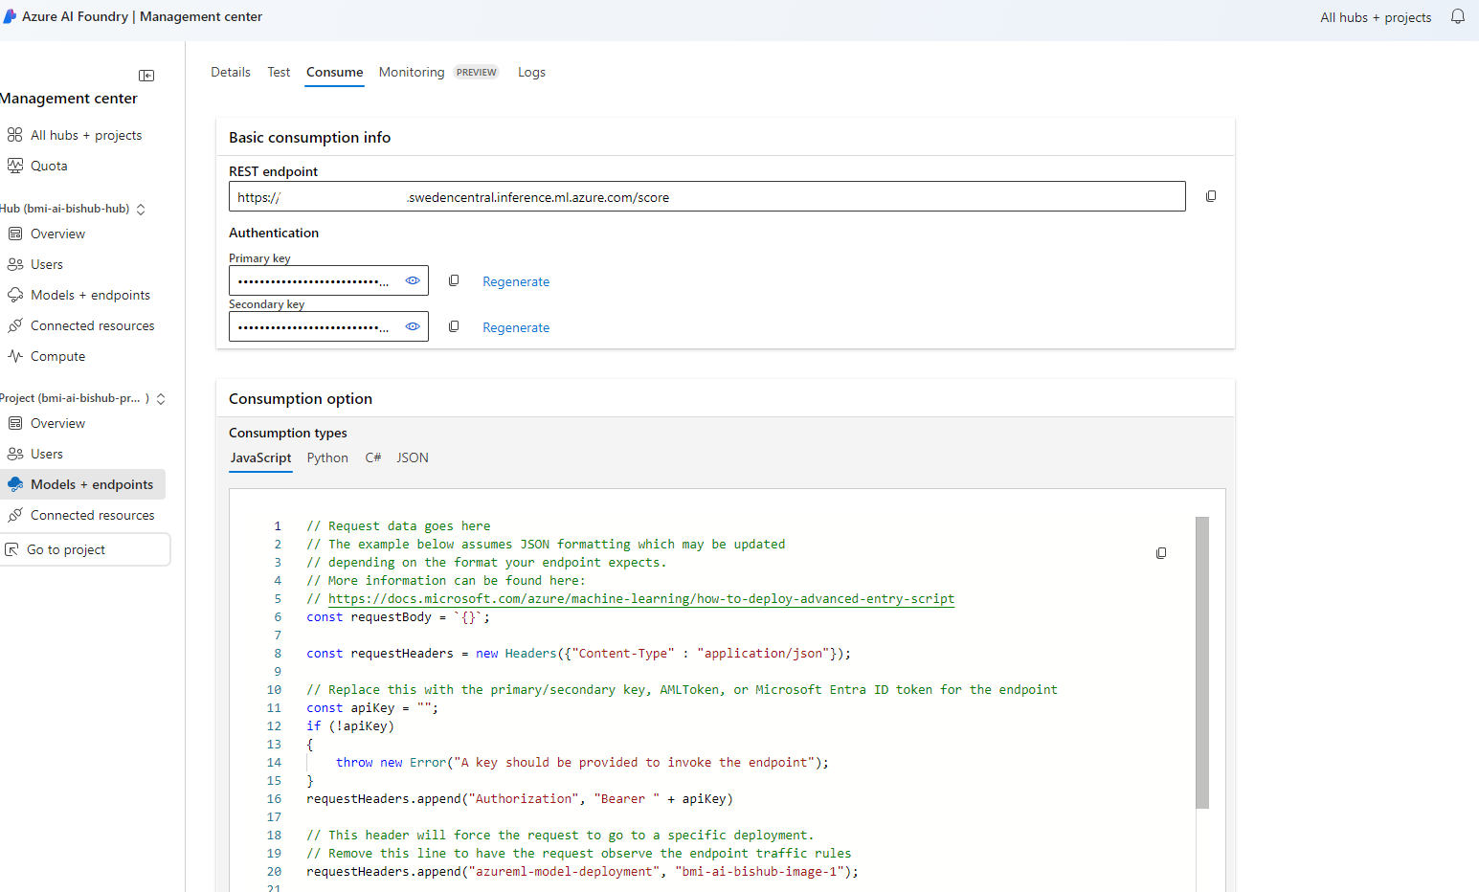The width and height of the screenshot is (1479, 892).
Task: Select the Python consumption type
Action: [327, 457]
